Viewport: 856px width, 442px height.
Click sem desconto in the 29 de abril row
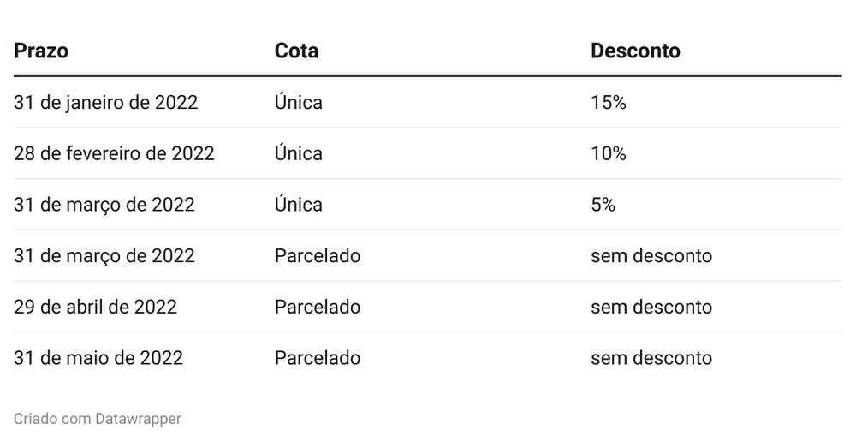point(651,307)
